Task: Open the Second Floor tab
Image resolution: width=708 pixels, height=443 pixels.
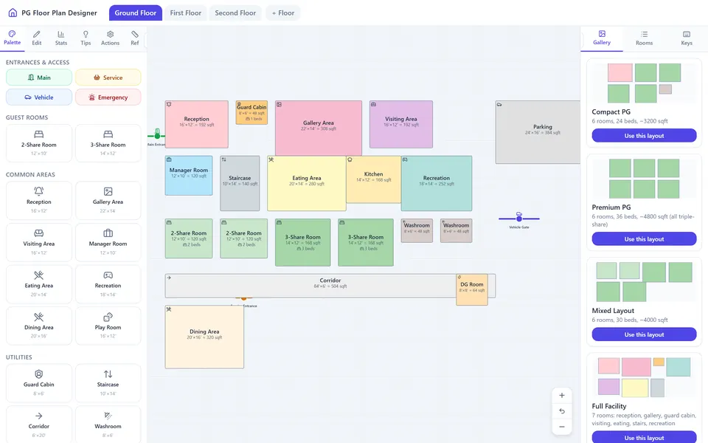Action: (235, 13)
